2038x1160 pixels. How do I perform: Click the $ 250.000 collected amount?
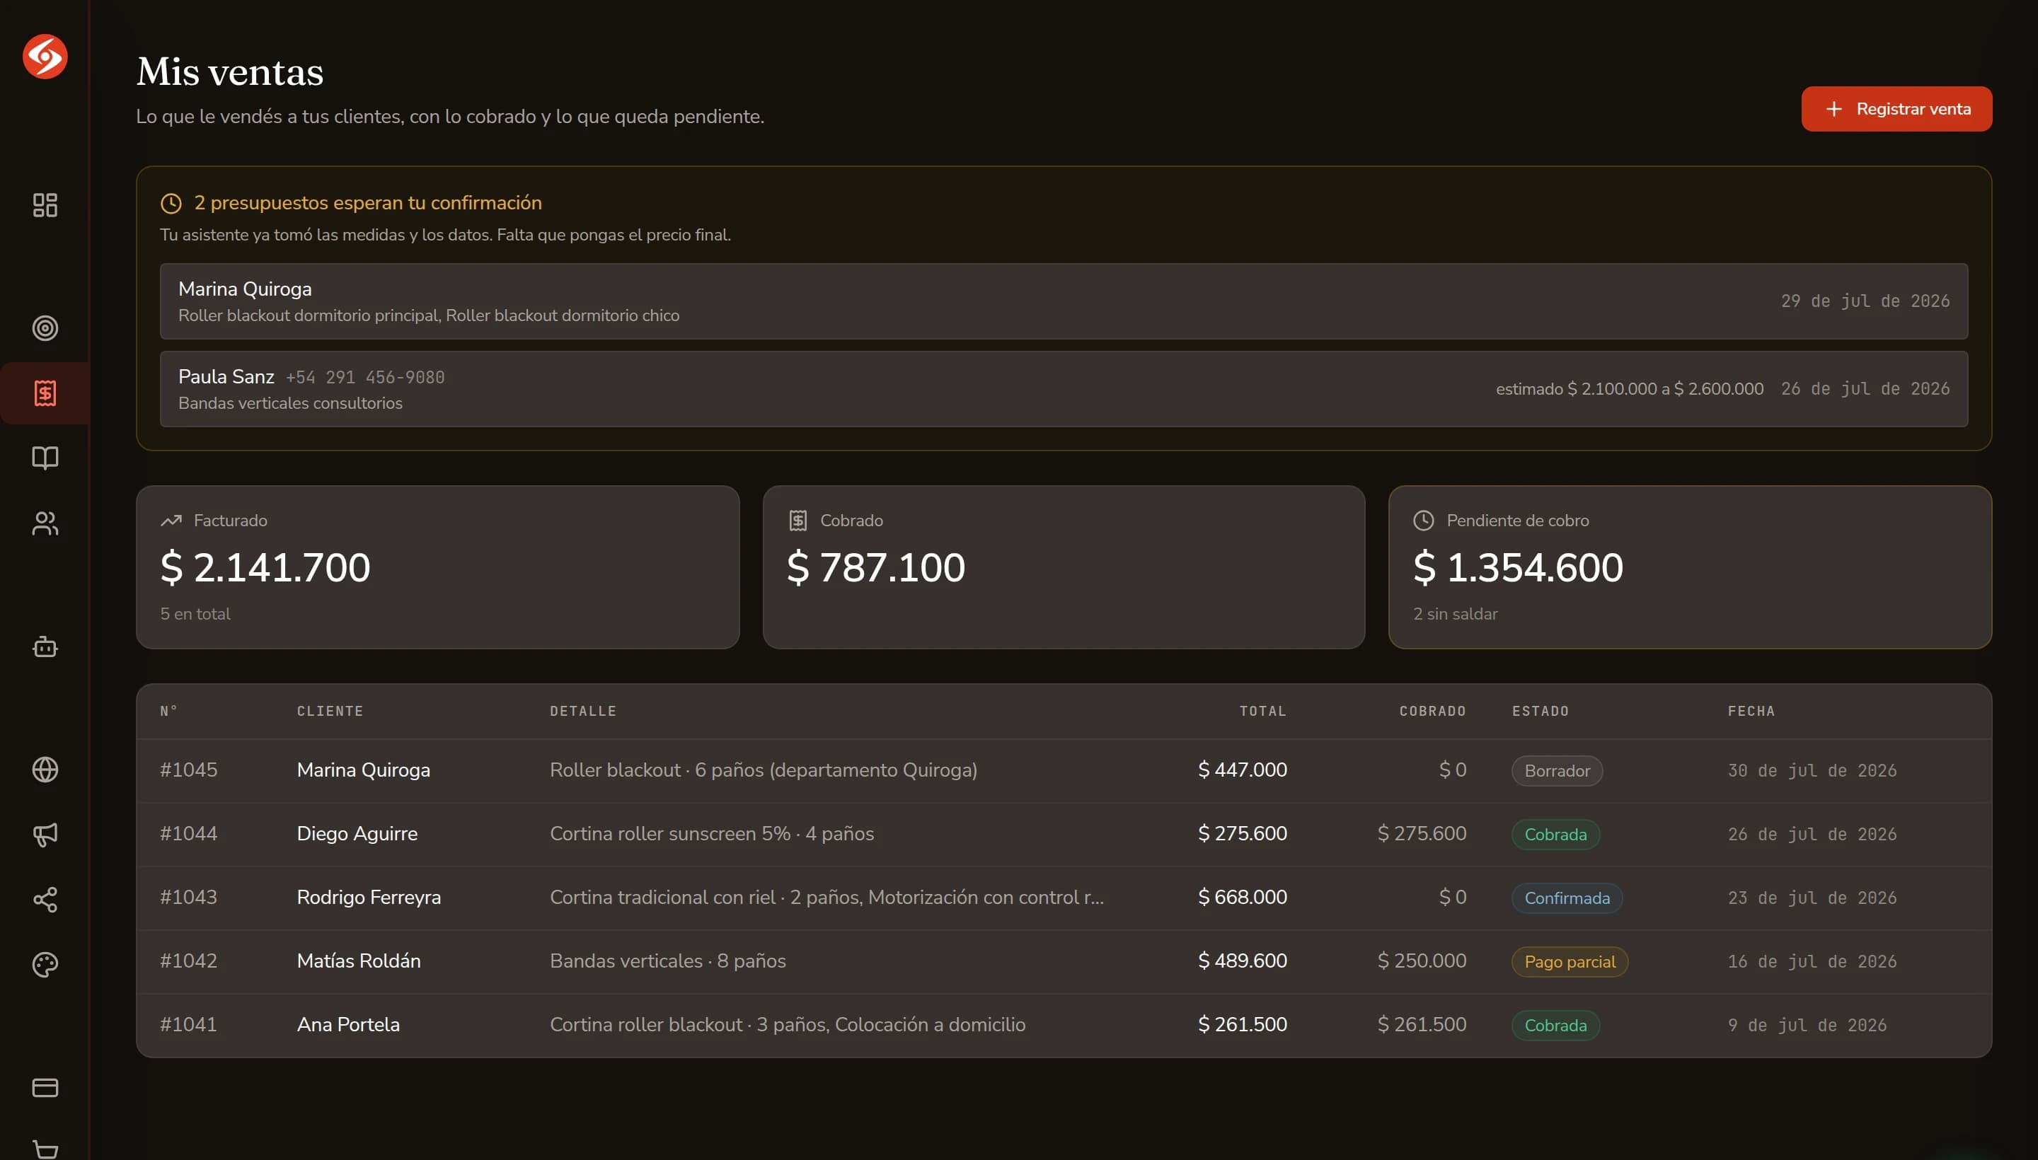pos(1422,961)
